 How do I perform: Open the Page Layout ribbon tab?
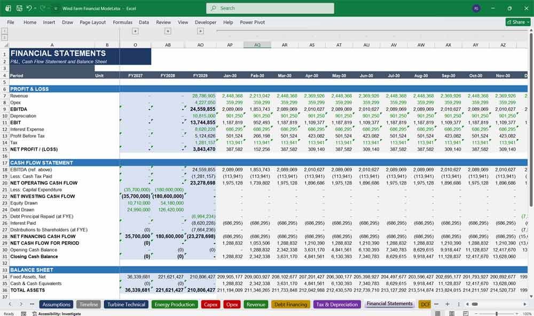[92, 22]
